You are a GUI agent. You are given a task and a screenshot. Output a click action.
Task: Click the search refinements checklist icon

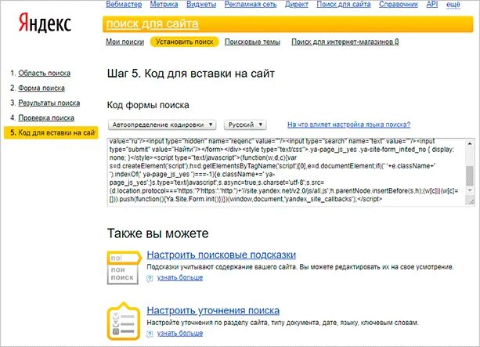point(124,321)
